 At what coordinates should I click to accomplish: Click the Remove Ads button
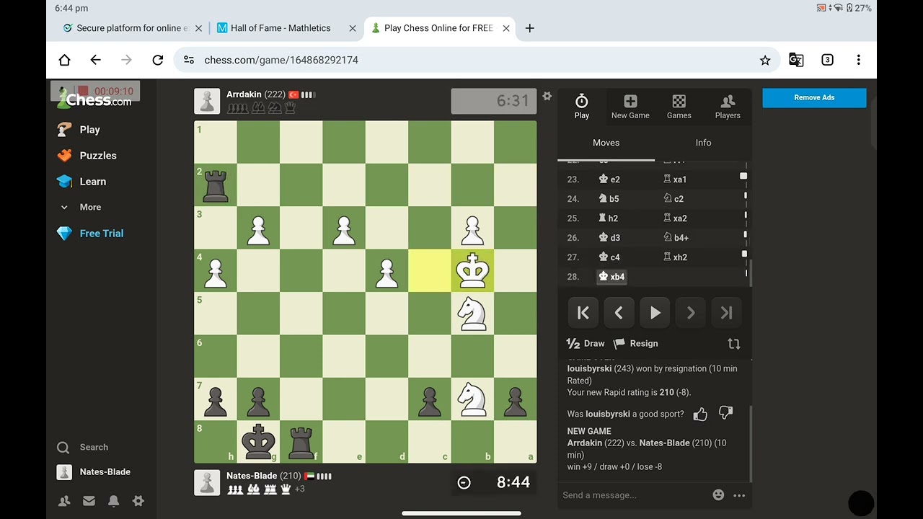814,97
